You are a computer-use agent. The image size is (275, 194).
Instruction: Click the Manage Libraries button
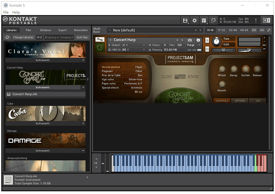pos(23,37)
